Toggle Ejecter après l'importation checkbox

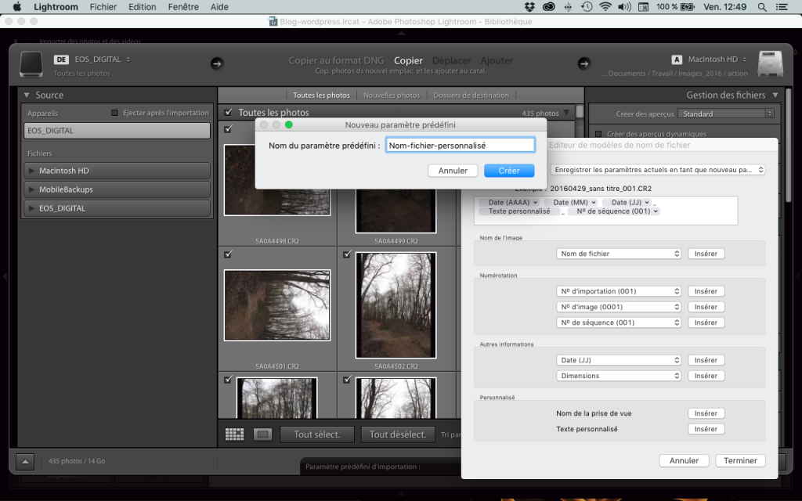(114, 113)
